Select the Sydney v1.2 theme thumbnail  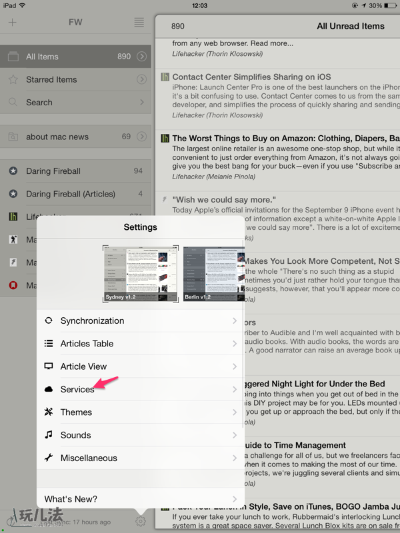tap(141, 274)
